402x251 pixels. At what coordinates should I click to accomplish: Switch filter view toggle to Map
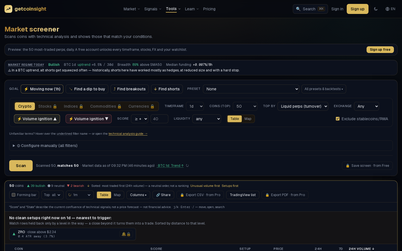tap(248, 119)
